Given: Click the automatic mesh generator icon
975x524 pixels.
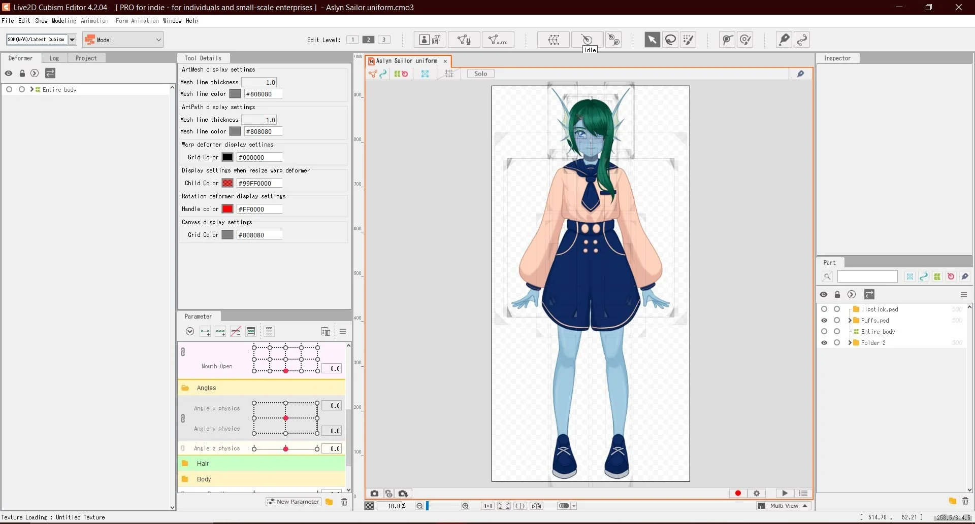Looking at the screenshot, I should (498, 40).
